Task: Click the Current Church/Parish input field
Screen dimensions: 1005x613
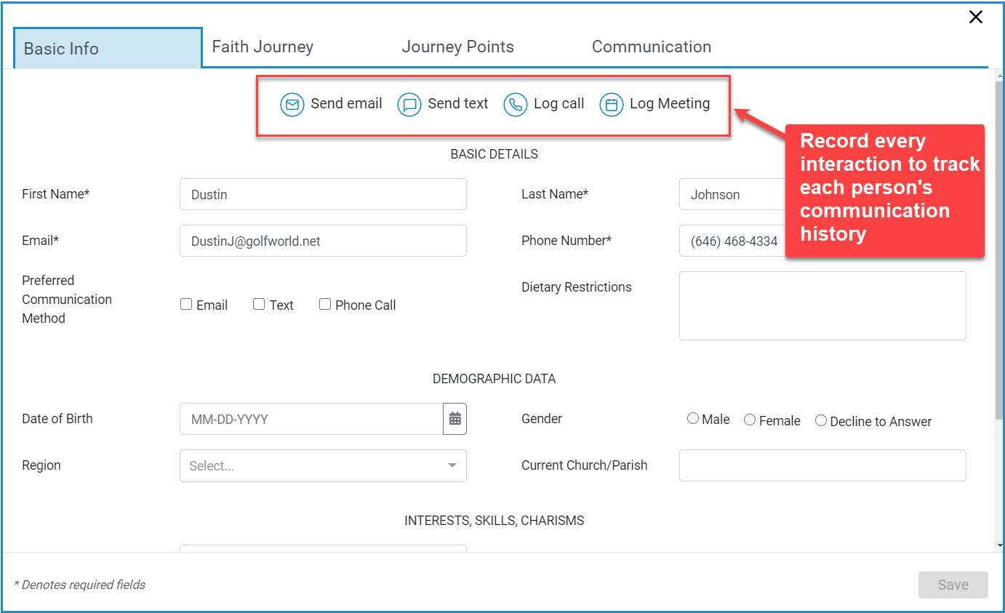Action: coord(822,465)
